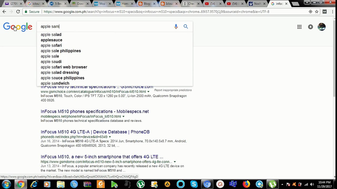
Task: Reload the current page
Action: point(18,12)
